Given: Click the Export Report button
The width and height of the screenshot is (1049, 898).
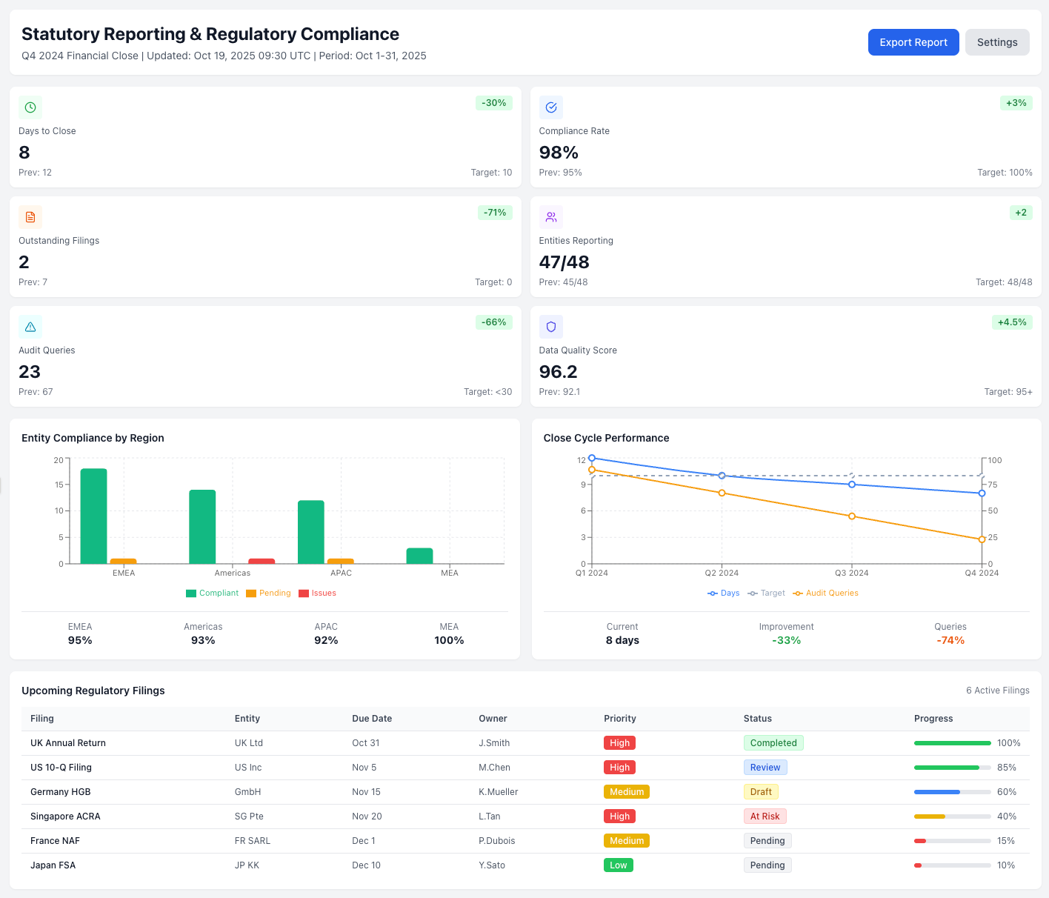Looking at the screenshot, I should 913,42.
